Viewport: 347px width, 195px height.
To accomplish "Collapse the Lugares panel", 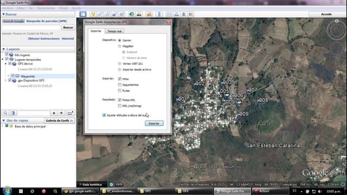I will [x=4, y=49].
